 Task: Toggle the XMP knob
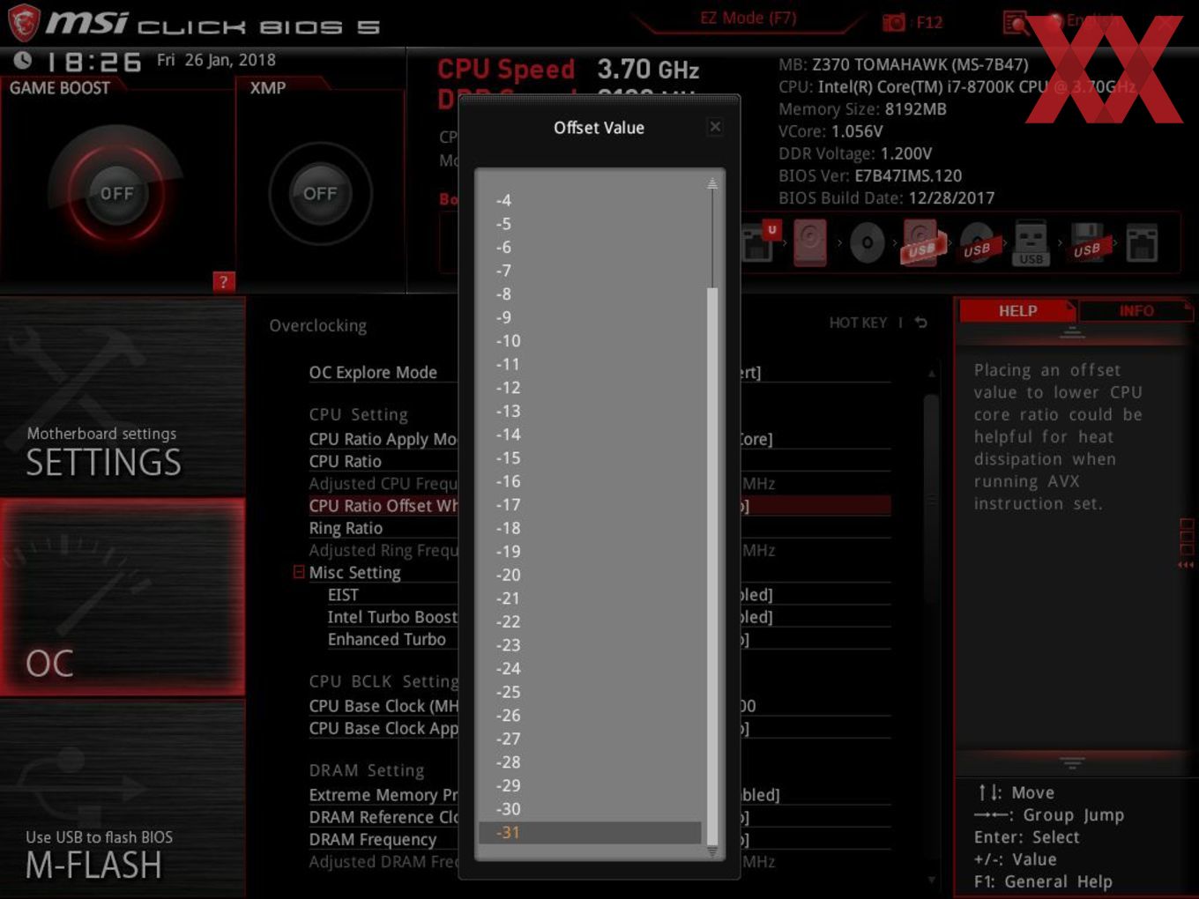tap(320, 193)
